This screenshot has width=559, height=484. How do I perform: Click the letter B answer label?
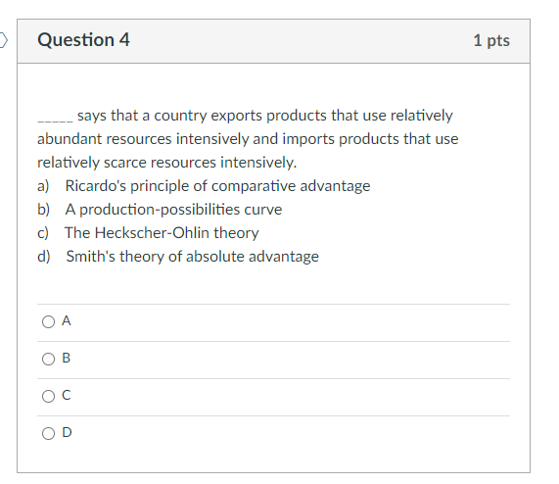pyautogui.click(x=67, y=358)
